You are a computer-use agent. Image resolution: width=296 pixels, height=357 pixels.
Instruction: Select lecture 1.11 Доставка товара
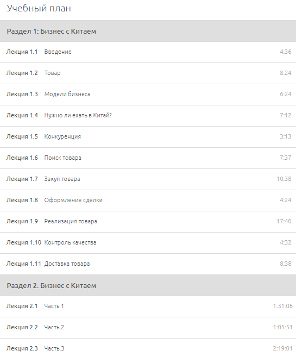148,264
